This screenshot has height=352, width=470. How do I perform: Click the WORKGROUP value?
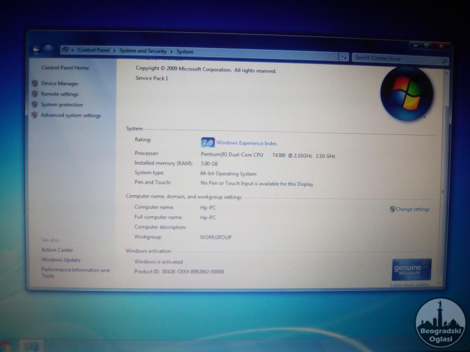pos(216,237)
